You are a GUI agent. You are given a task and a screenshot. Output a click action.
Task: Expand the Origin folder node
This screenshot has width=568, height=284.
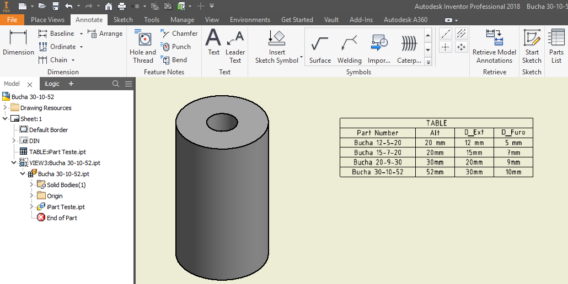[x=31, y=195]
